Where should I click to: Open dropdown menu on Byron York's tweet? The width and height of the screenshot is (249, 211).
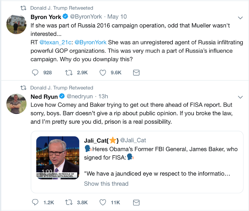click(x=240, y=18)
